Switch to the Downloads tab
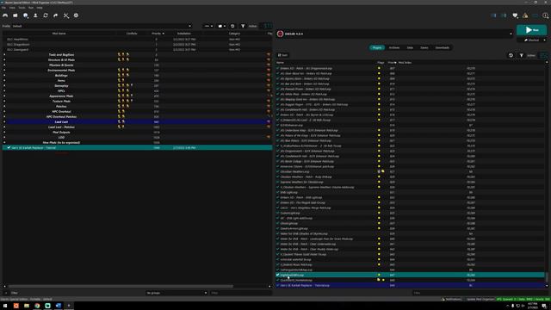Image resolution: width=551 pixels, height=310 pixels. click(442, 47)
